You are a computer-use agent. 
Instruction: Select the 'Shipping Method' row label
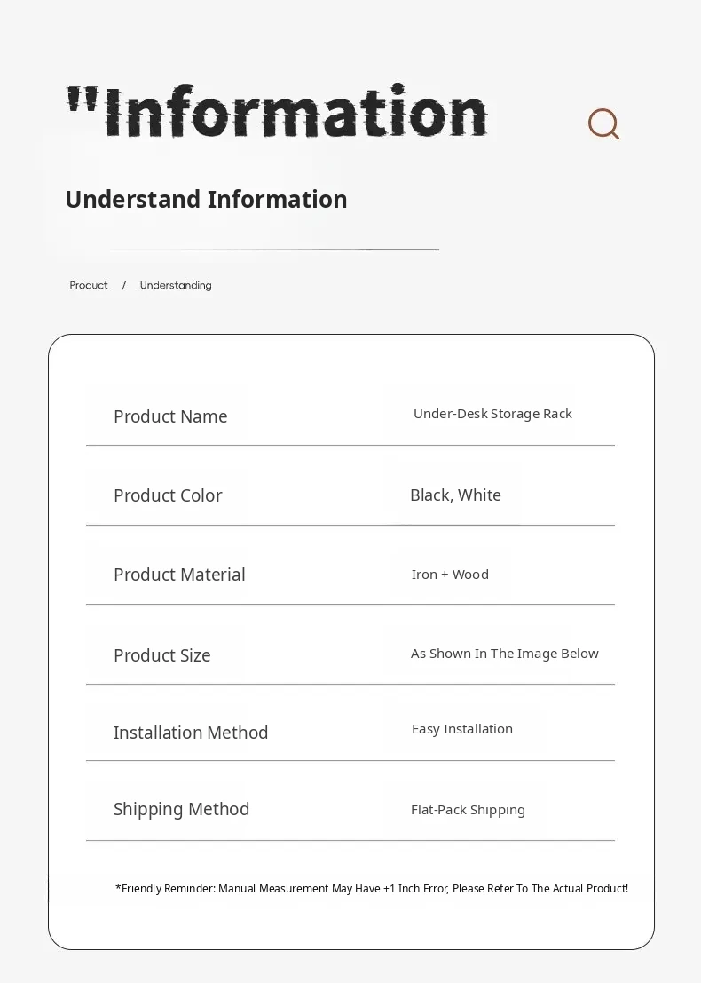click(x=181, y=809)
